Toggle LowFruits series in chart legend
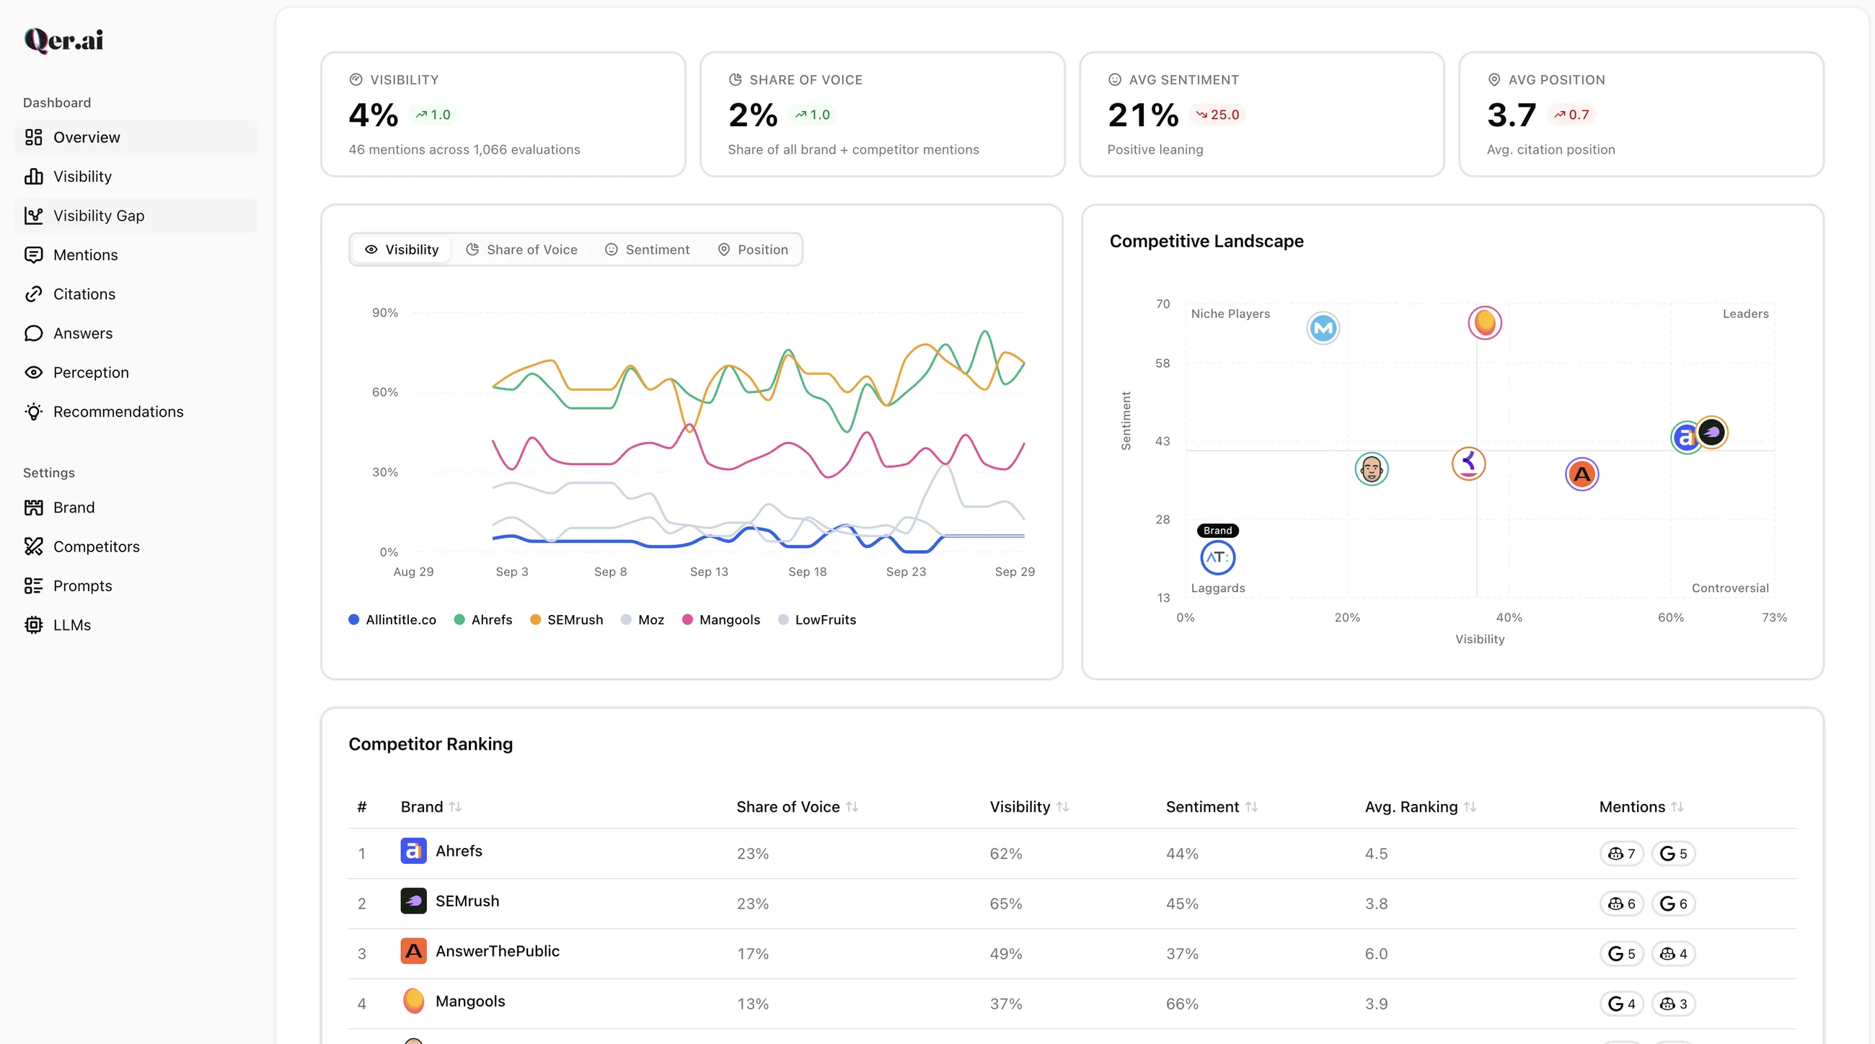 point(816,620)
